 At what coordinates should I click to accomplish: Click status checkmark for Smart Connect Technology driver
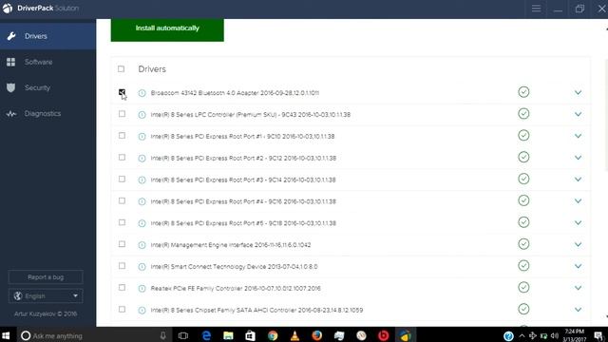[523, 266]
